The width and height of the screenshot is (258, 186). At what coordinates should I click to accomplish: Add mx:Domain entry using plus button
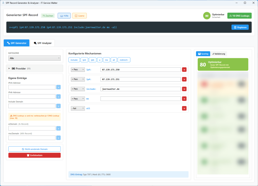58,138
